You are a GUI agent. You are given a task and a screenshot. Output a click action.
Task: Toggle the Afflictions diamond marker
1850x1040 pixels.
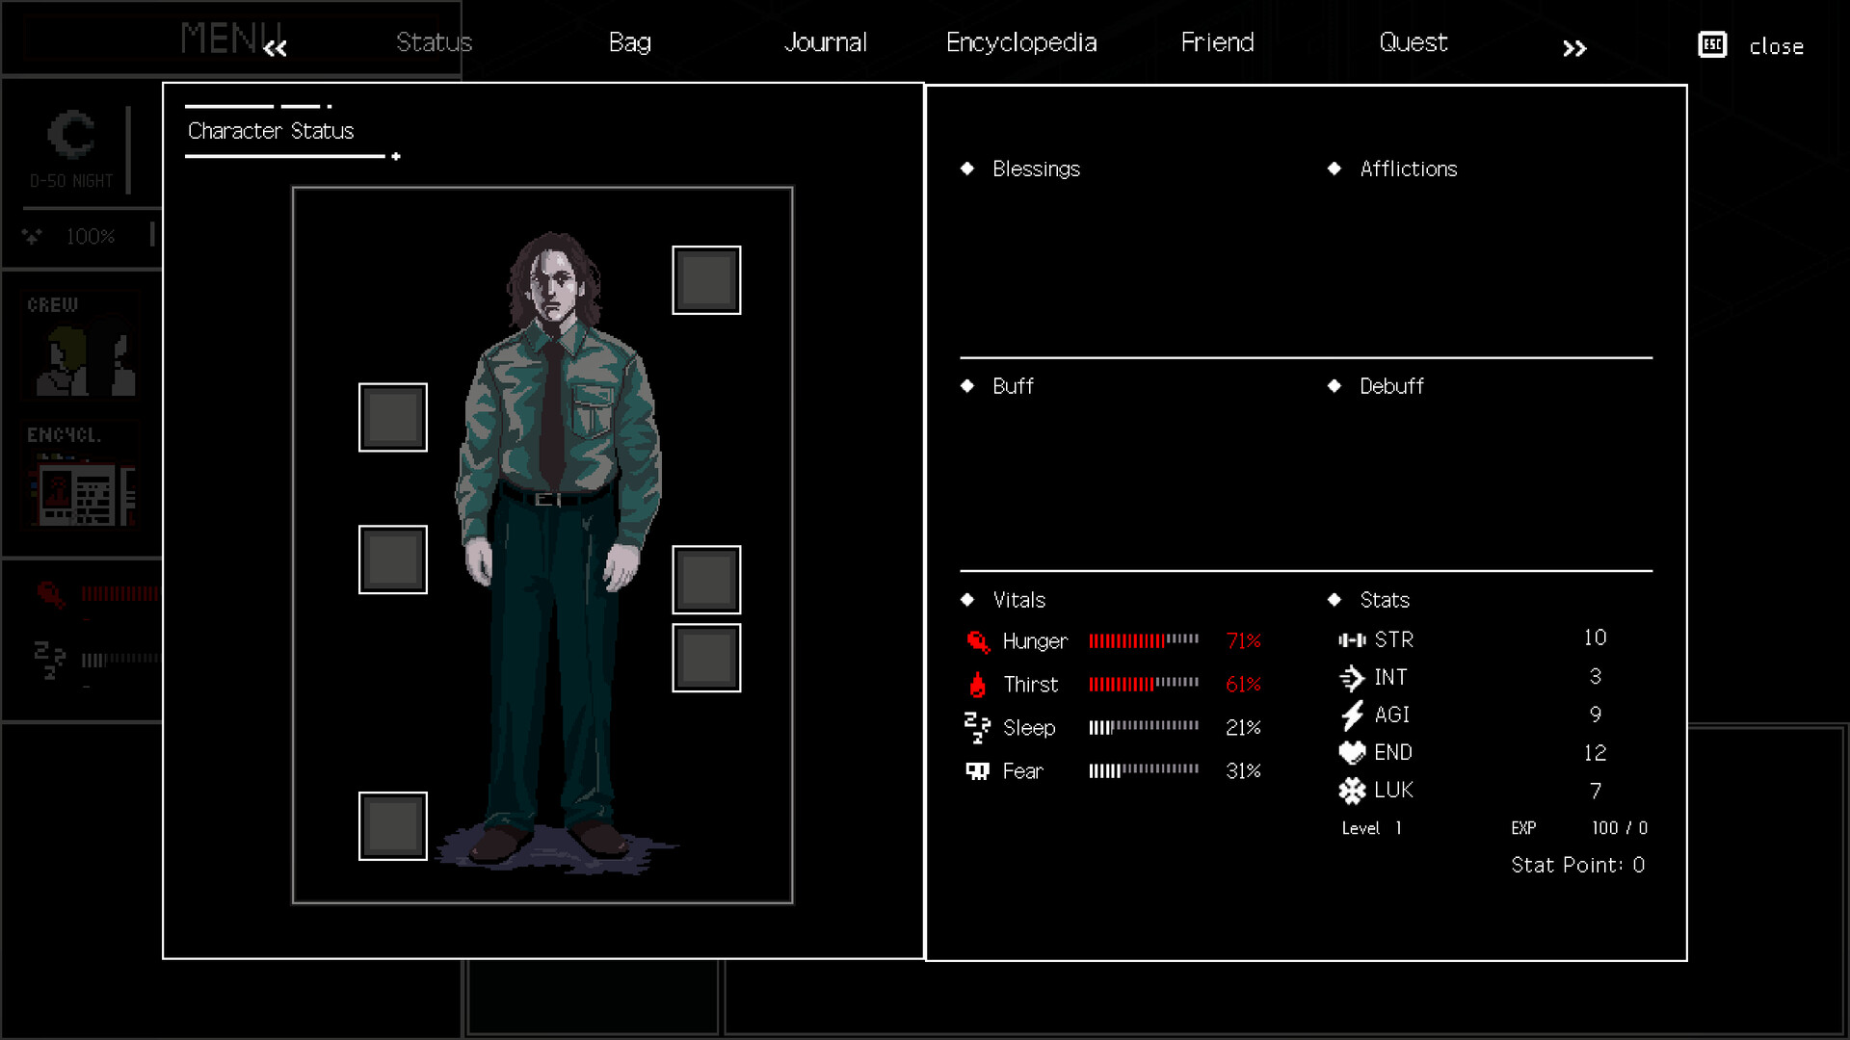(1335, 168)
